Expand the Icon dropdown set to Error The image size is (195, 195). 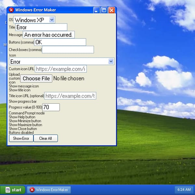coord(61,61)
